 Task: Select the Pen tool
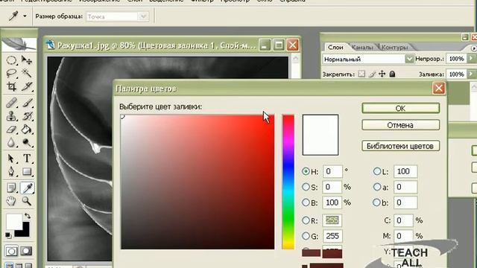(11, 171)
